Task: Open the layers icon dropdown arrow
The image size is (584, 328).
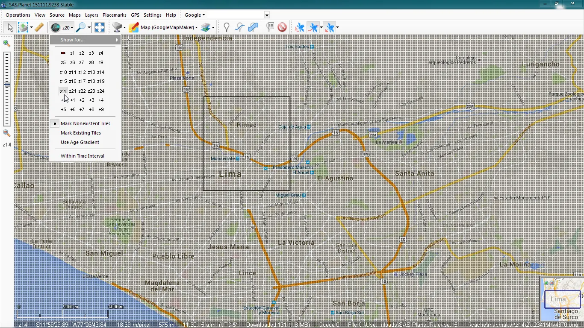Action: 213,27
